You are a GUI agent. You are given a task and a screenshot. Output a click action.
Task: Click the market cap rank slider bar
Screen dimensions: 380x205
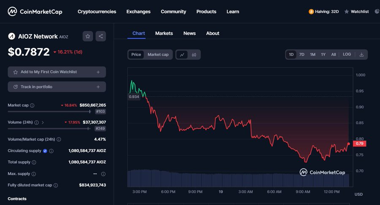point(49,112)
